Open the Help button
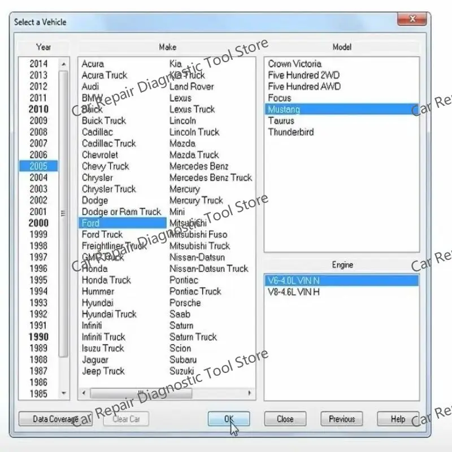The width and height of the screenshot is (452, 452). coord(398,419)
